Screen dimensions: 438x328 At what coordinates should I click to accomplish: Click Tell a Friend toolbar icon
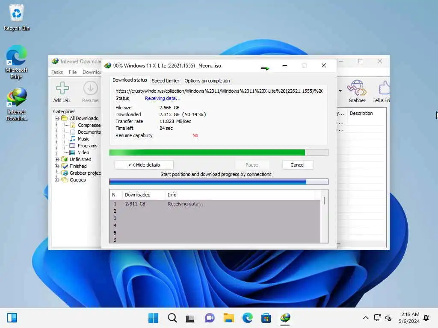[x=382, y=91]
